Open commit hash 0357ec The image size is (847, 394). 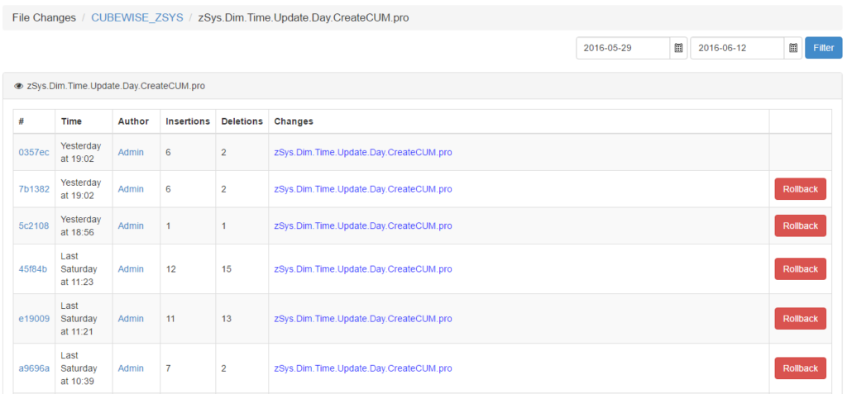point(34,152)
